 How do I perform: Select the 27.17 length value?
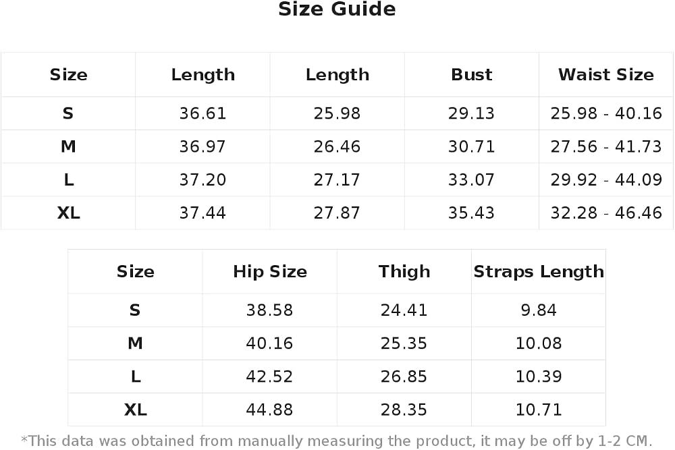point(337,180)
